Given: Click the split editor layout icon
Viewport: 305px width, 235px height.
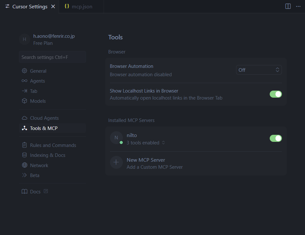Looking at the screenshot, I should pyautogui.click(x=288, y=6).
